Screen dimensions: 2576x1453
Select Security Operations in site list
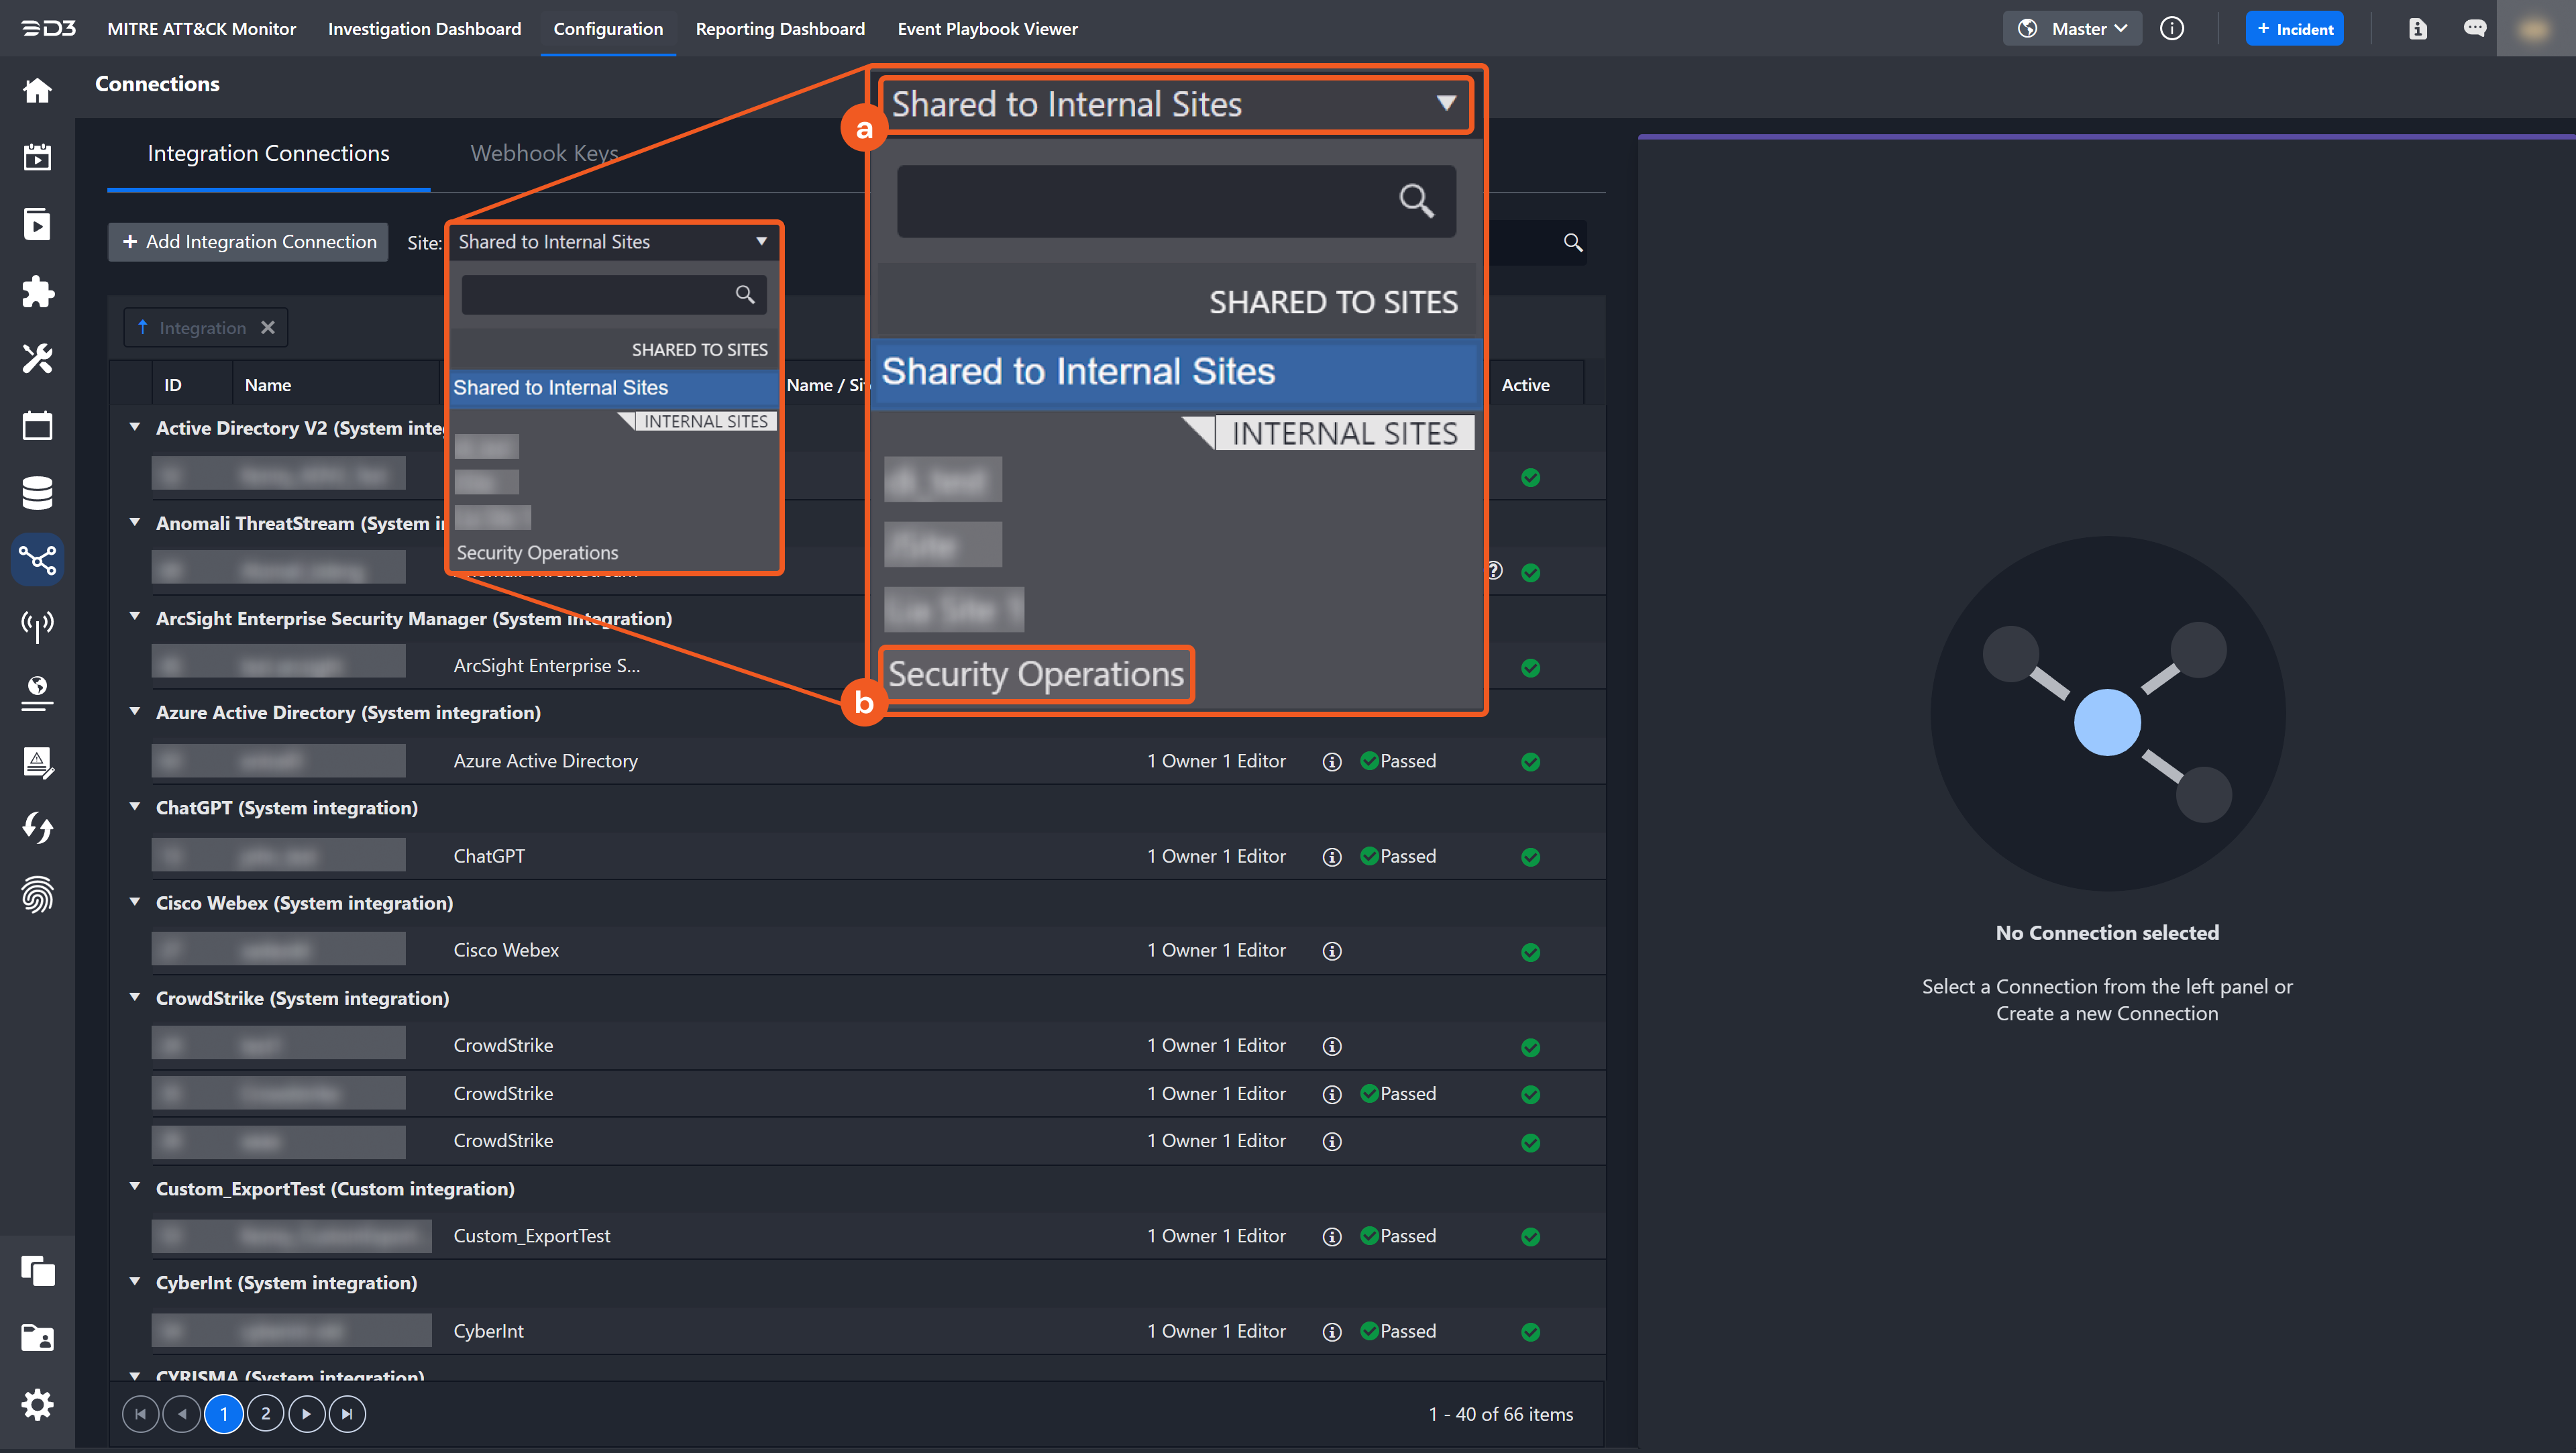(537, 553)
